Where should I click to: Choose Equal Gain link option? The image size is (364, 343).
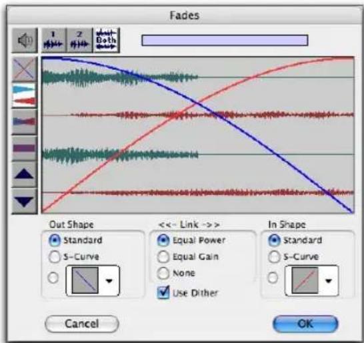(x=163, y=256)
